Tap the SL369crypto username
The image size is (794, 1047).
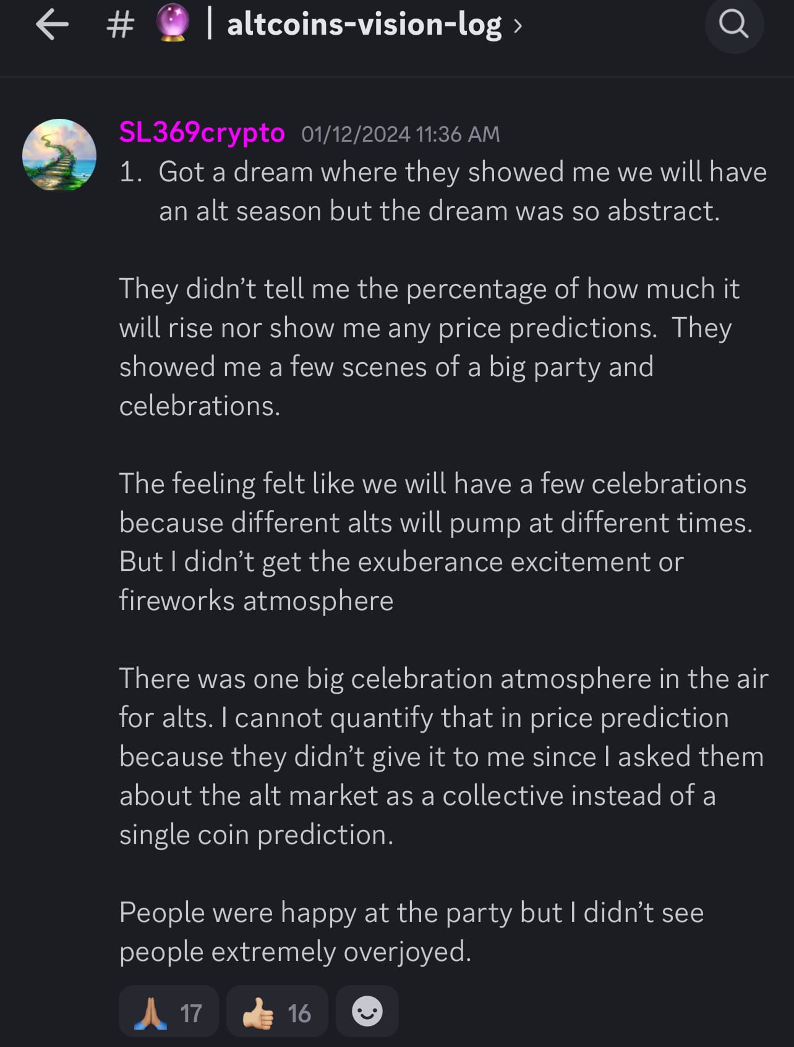click(x=202, y=132)
